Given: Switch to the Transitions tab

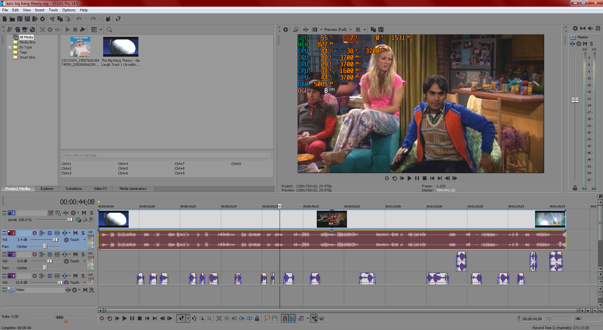Looking at the screenshot, I should pos(74,189).
